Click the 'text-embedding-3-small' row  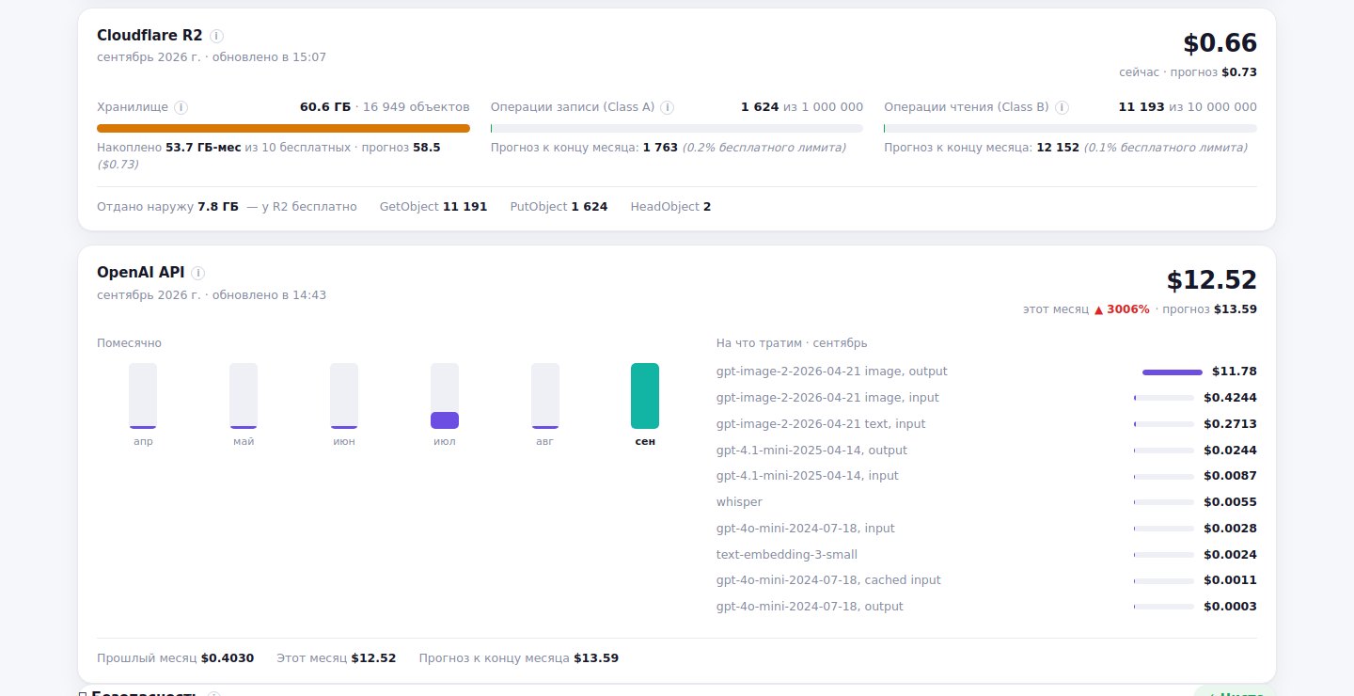tap(986, 555)
